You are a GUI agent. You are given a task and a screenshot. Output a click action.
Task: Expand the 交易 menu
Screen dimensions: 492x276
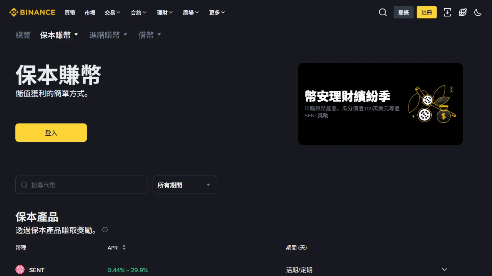pos(113,12)
